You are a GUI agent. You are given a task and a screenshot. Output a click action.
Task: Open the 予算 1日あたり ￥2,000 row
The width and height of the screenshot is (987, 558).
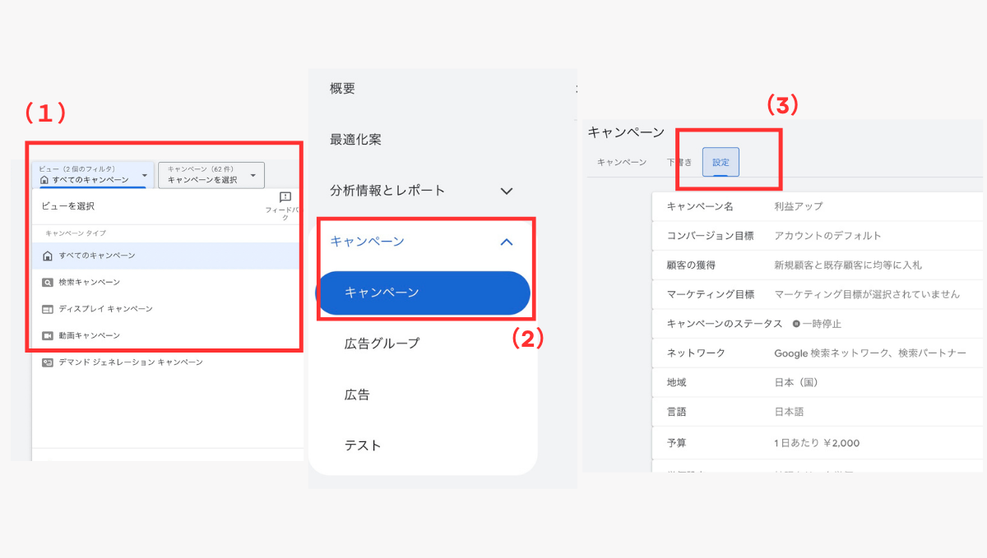pos(817,443)
